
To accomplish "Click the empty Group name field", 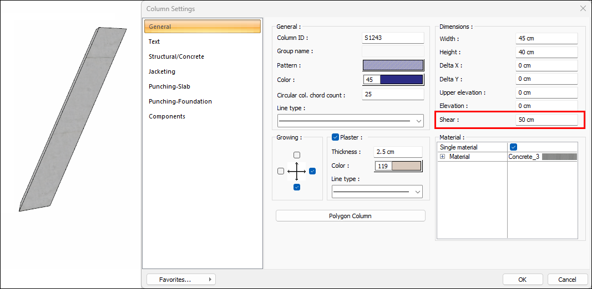I will [393, 51].
